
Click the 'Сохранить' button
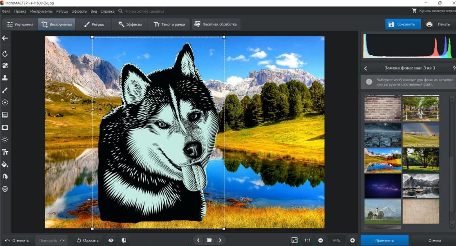[x=402, y=24]
